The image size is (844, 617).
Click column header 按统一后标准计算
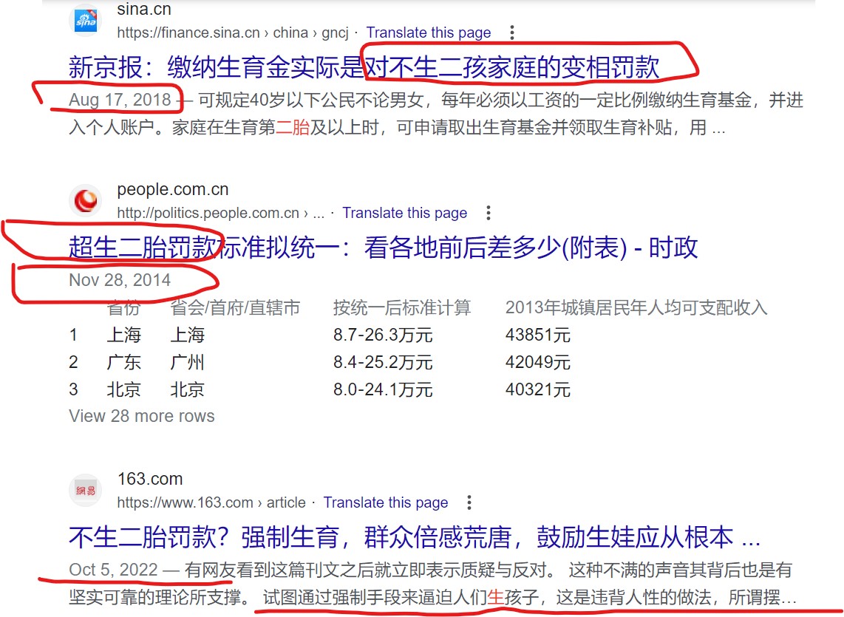(x=402, y=307)
